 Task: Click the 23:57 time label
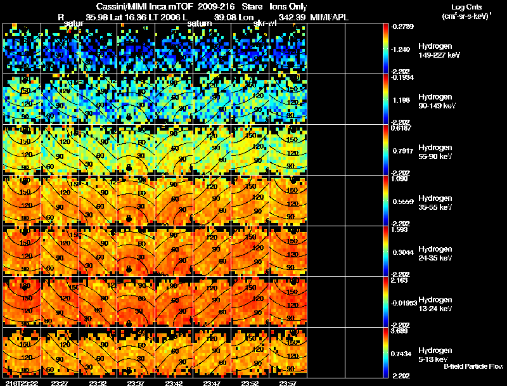click(x=288, y=383)
